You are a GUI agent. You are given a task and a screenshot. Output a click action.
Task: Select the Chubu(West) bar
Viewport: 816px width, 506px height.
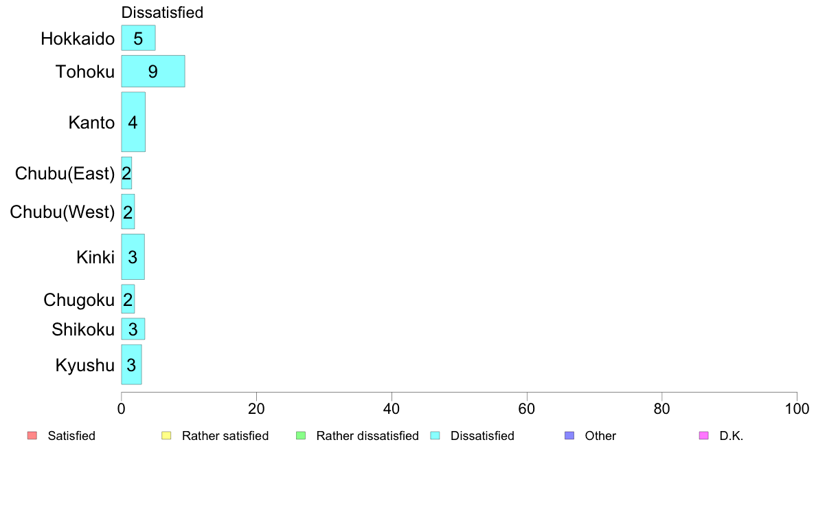(x=128, y=212)
